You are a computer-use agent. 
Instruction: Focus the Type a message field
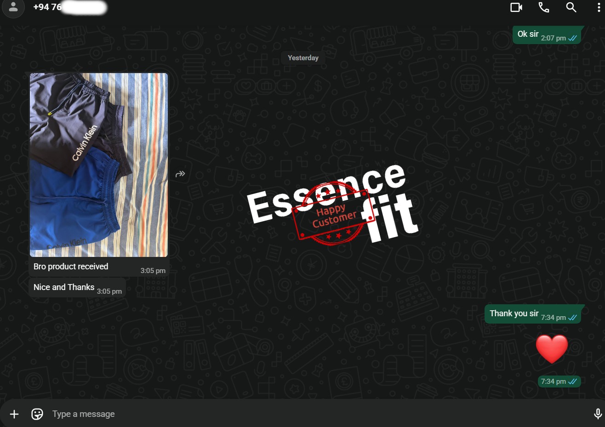click(x=317, y=414)
